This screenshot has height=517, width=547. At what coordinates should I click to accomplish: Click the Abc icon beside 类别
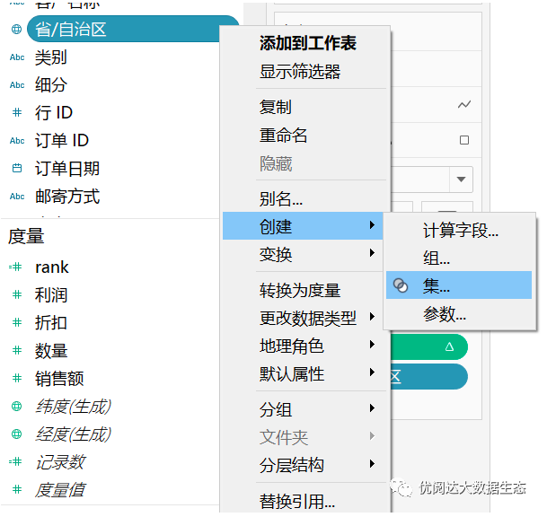(16, 57)
